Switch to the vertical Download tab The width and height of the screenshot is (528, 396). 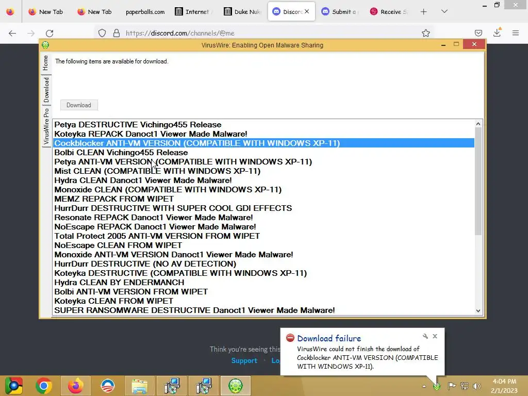coord(46,90)
